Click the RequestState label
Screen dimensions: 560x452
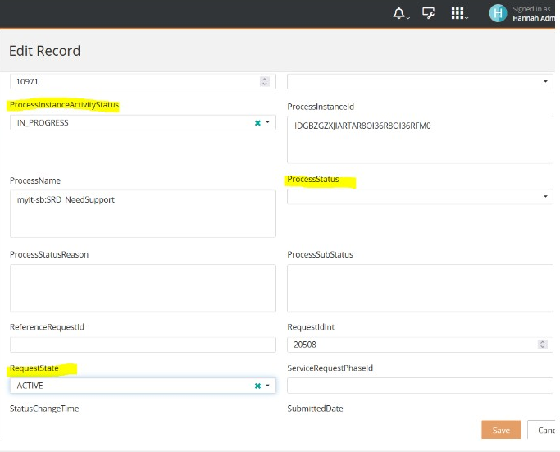click(34, 368)
